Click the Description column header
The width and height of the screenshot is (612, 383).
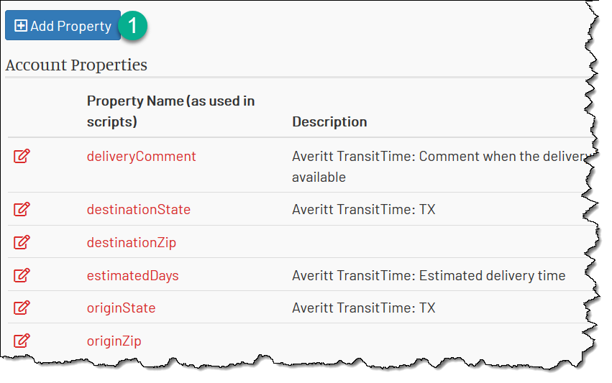pos(329,121)
